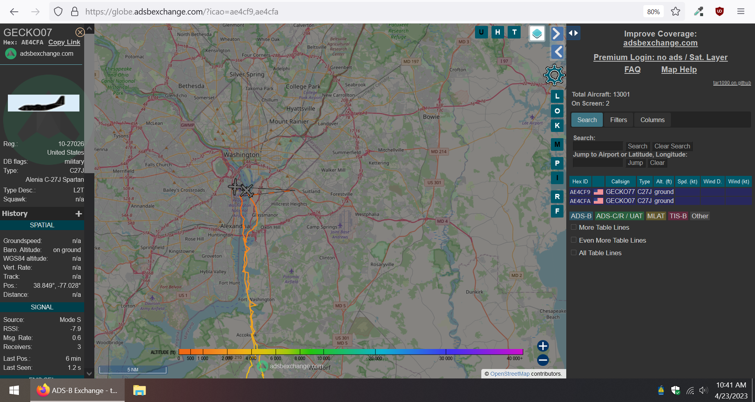Open Premium Login link

tap(660, 57)
